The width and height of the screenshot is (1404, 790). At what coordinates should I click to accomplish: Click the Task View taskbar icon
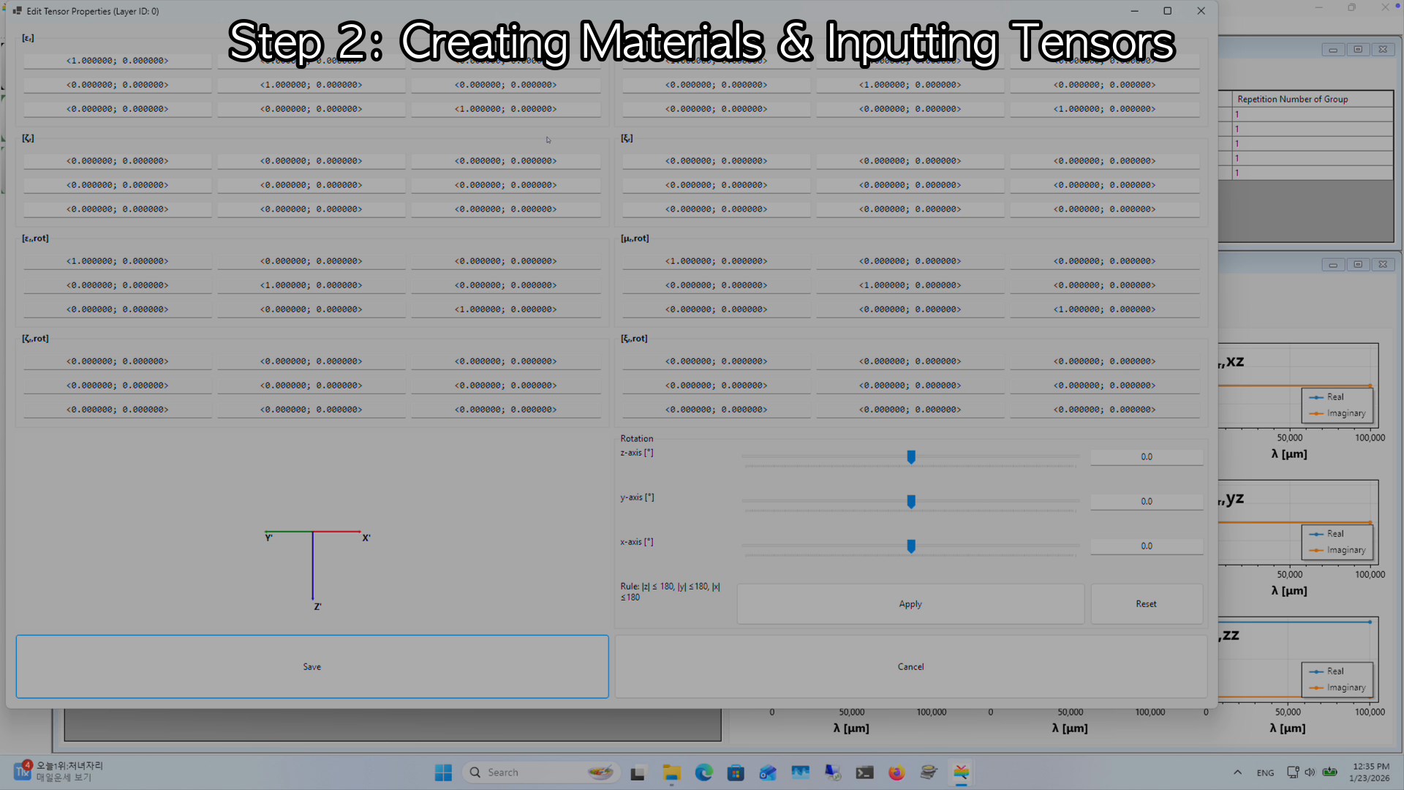(x=638, y=772)
